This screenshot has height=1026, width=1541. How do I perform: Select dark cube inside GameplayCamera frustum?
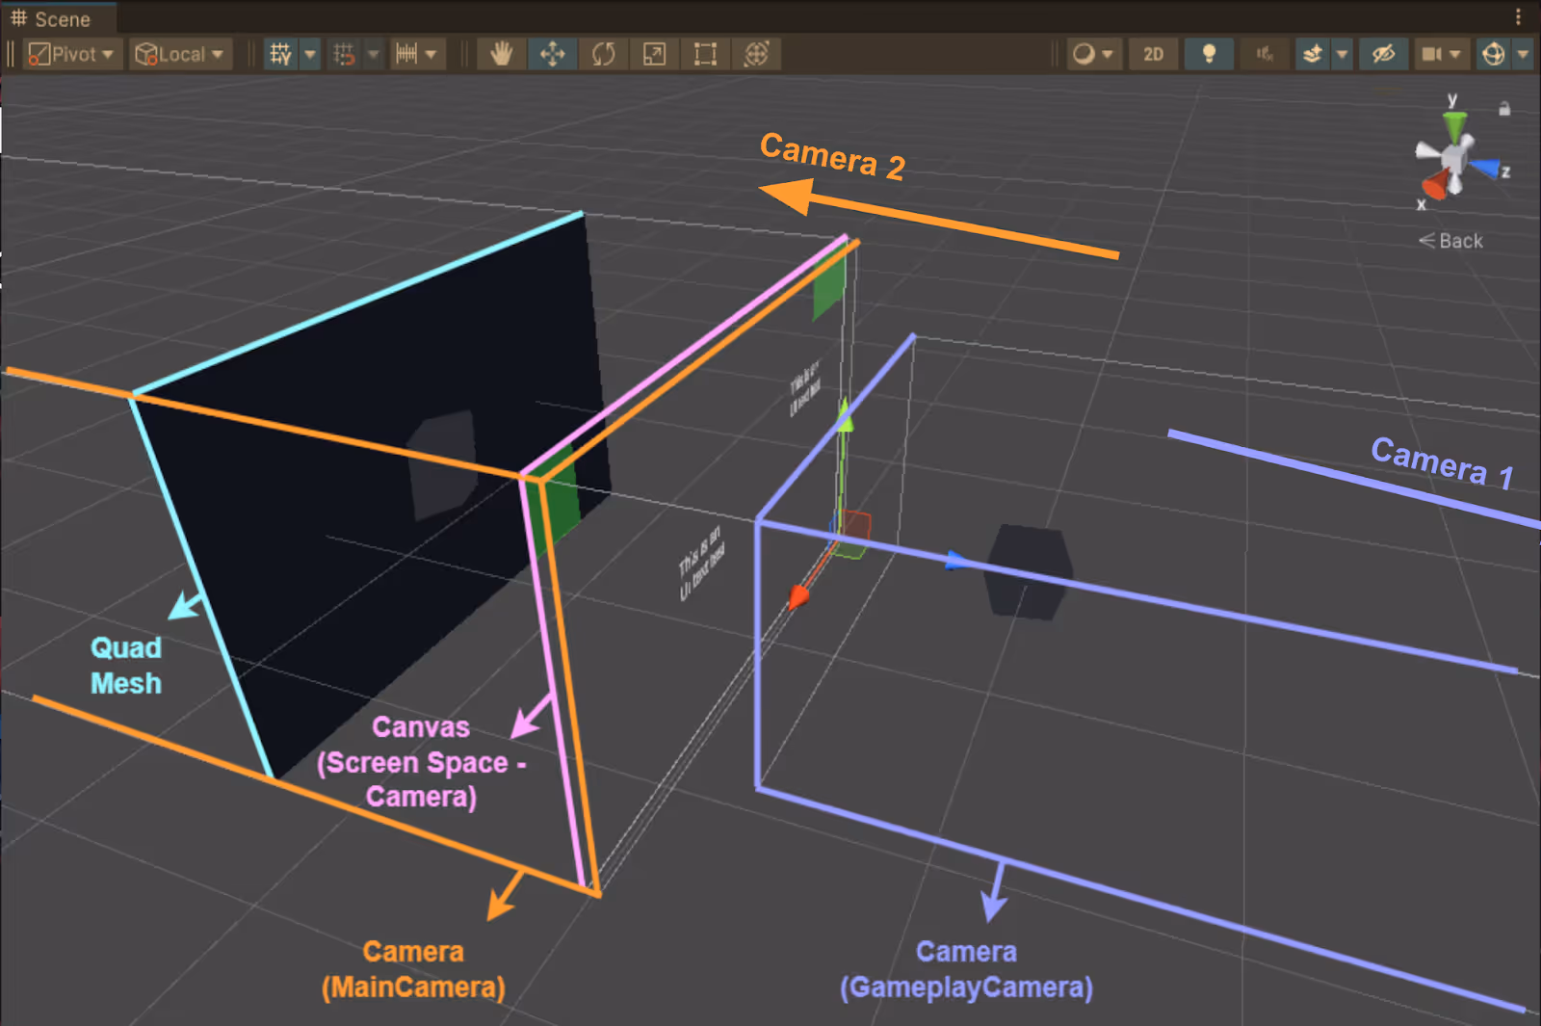tap(1030, 572)
